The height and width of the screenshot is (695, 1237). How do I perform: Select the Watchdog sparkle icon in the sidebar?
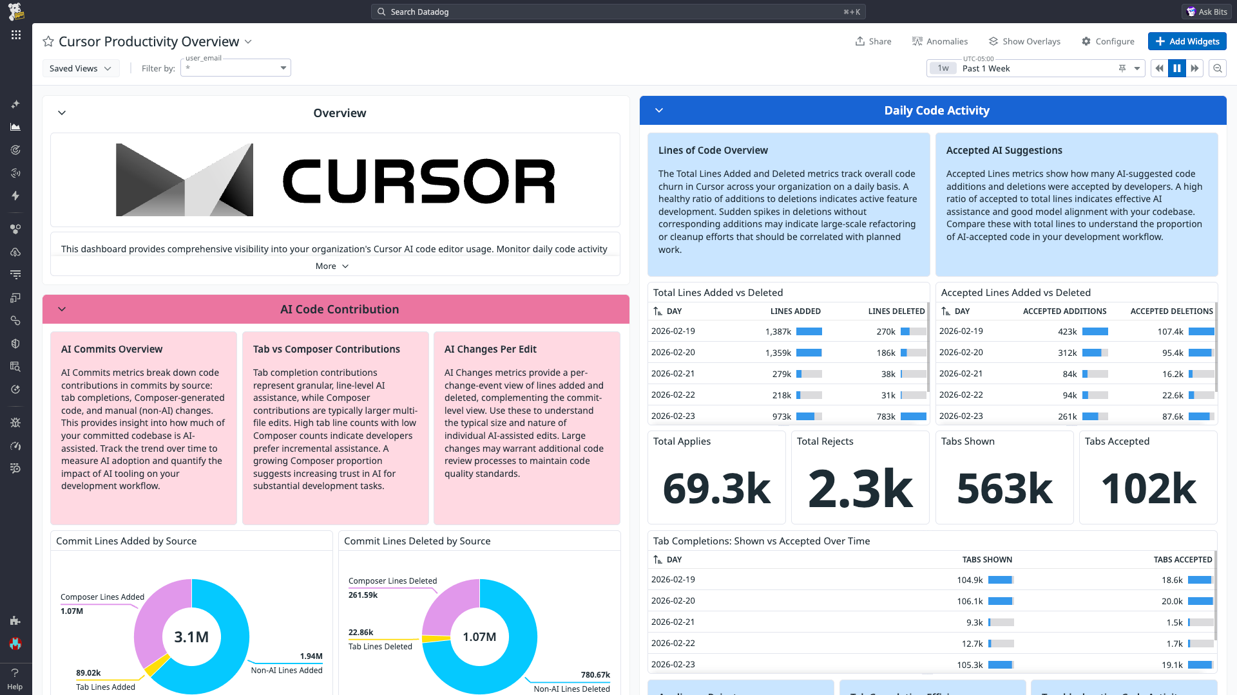point(15,104)
